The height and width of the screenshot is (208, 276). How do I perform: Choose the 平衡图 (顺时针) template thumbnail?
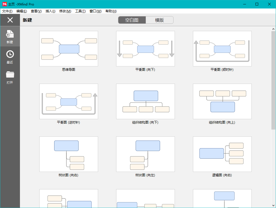(222, 49)
